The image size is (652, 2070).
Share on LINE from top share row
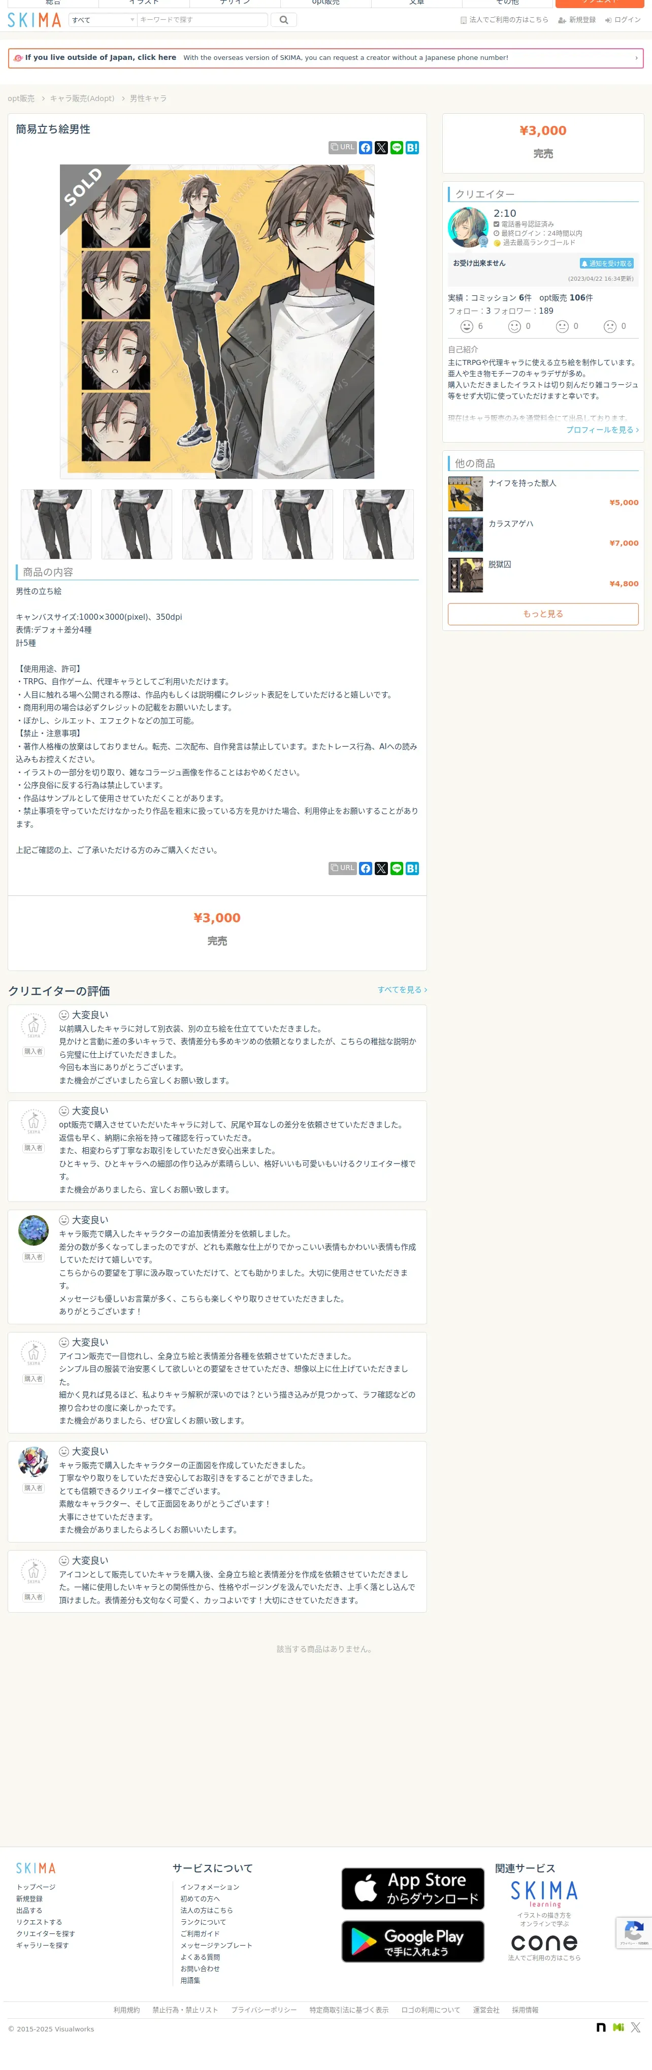(x=397, y=148)
